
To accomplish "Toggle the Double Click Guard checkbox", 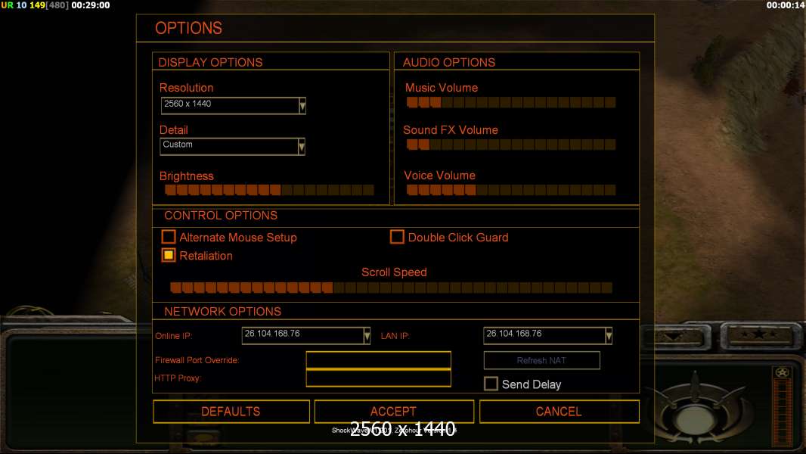I will [397, 237].
